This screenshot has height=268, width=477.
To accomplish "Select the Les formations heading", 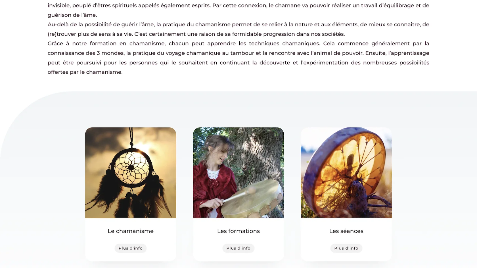I will [x=238, y=231].
